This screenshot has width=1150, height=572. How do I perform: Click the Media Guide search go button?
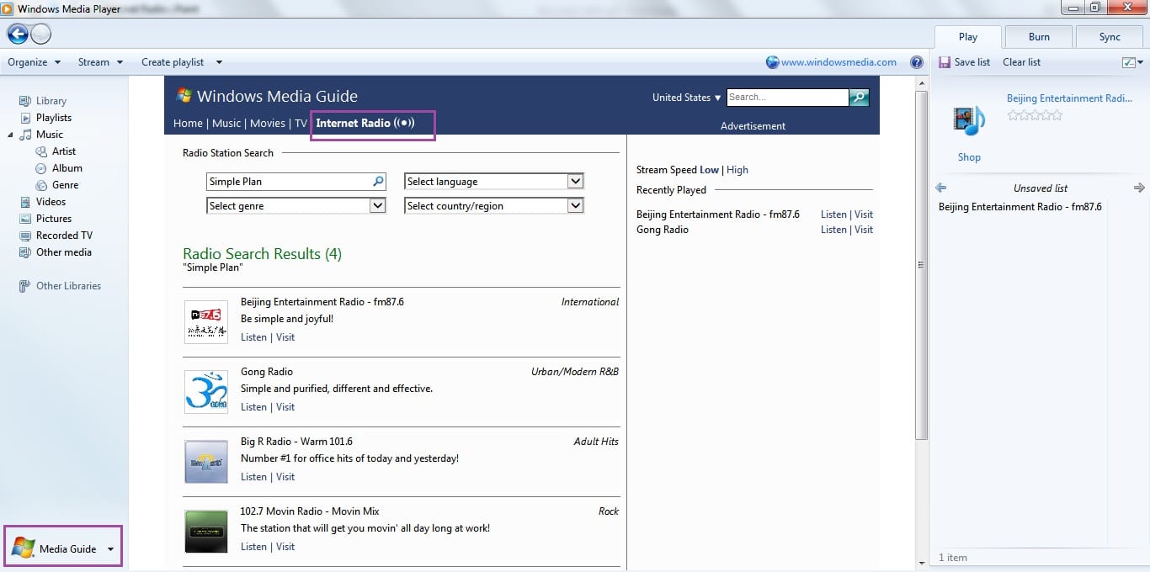[x=859, y=98]
